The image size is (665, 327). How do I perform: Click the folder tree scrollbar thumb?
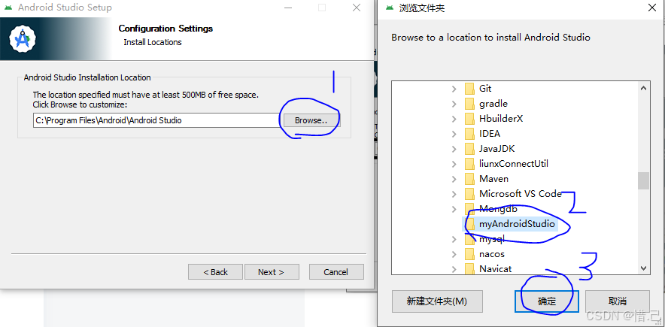pyautogui.click(x=643, y=181)
